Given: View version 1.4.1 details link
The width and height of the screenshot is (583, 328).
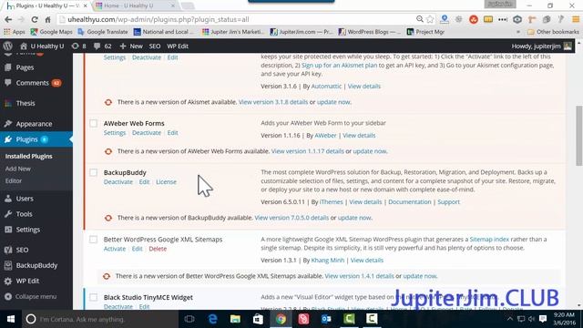Looking at the screenshot, I should coord(359,276).
